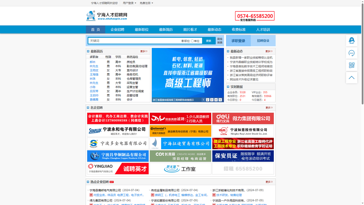This screenshot has height=205, width=364.
Task: Select the 单位 radio button
Action: tap(192, 41)
